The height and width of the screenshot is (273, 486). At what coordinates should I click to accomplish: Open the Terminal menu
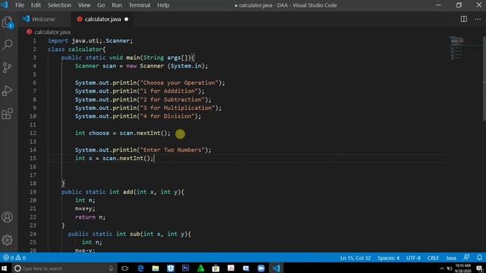point(140,5)
